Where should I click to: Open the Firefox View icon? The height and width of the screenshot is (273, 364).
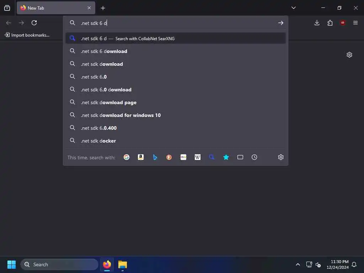point(7,8)
